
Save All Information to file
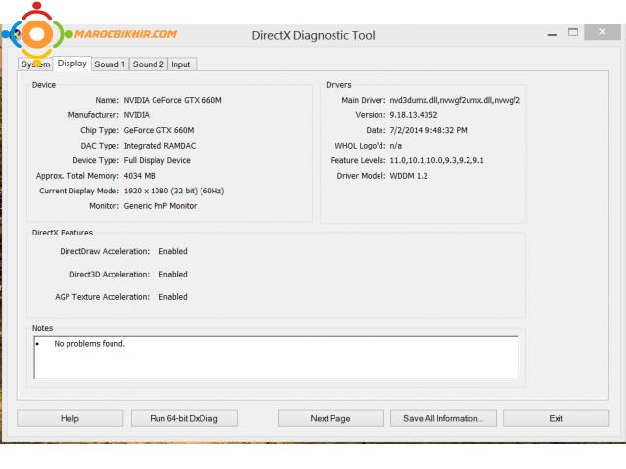coord(443,418)
